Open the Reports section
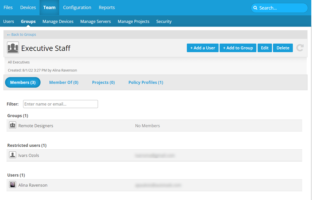Viewport: 312px width, 200px height. [x=106, y=7]
